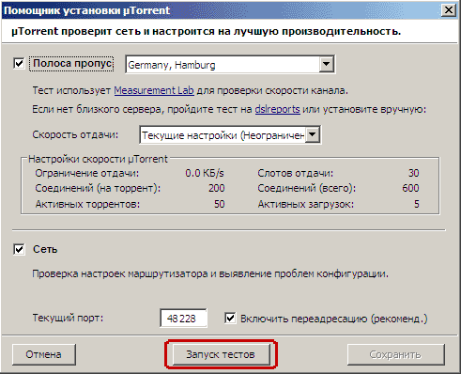Image resolution: width=461 pixels, height=374 pixels.
Task: Click the Germany, Hamburg combo box text
Action: (x=172, y=65)
